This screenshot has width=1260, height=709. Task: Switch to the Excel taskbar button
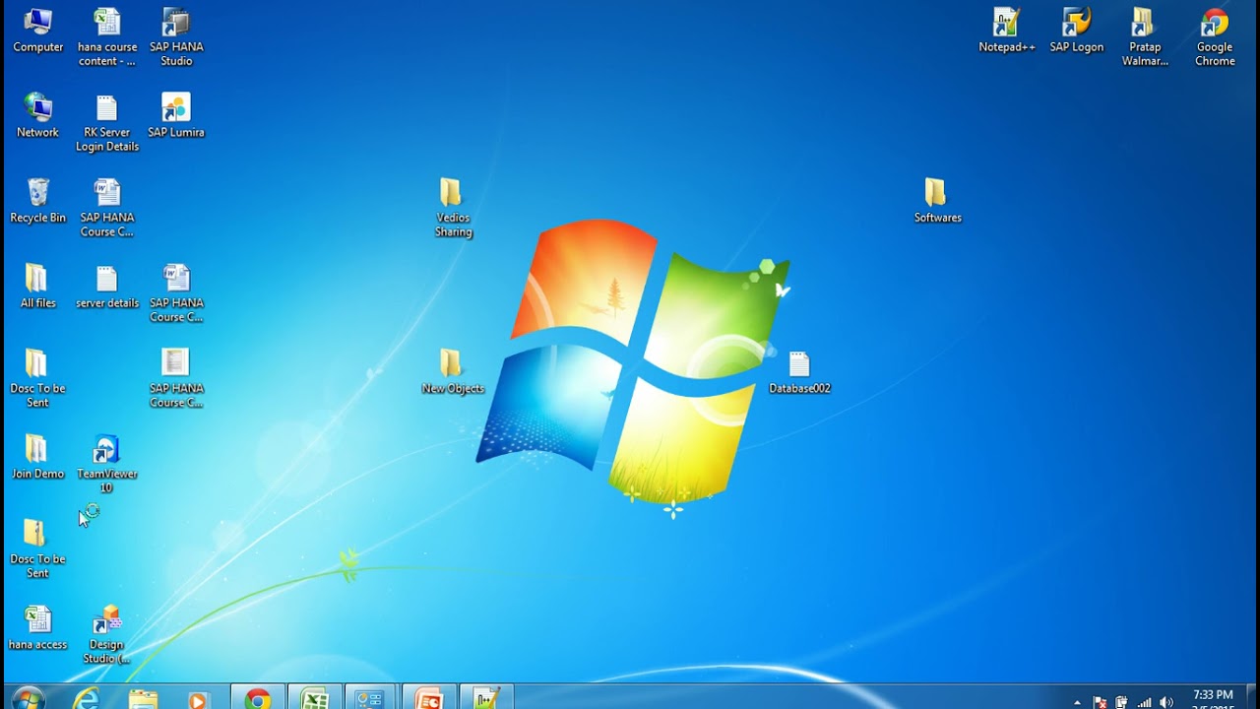pos(315,697)
